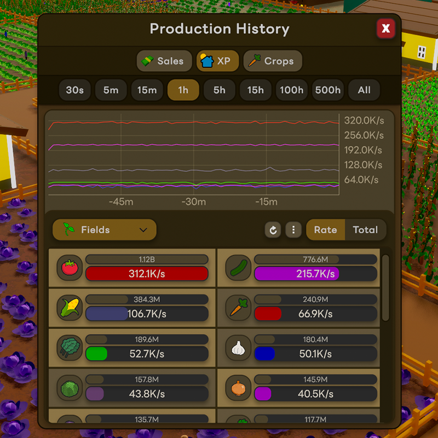Select the onion crop icon
The height and width of the screenshot is (438, 438).
click(238, 388)
